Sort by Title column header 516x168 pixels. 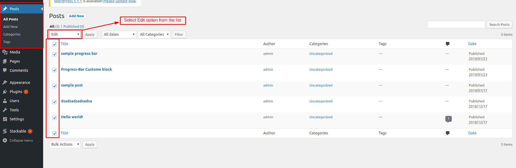click(x=64, y=44)
